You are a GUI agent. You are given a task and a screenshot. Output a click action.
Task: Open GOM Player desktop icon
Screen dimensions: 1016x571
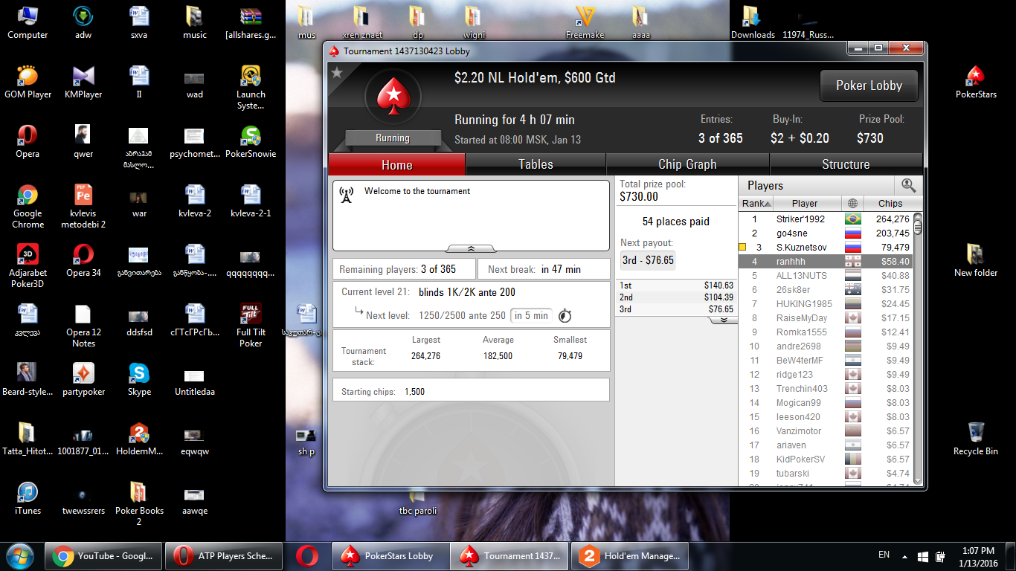click(x=28, y=83)
